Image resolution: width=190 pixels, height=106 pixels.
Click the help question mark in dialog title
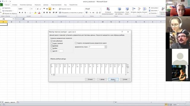[122, 32]
